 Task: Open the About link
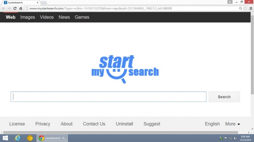pos(66,124)
